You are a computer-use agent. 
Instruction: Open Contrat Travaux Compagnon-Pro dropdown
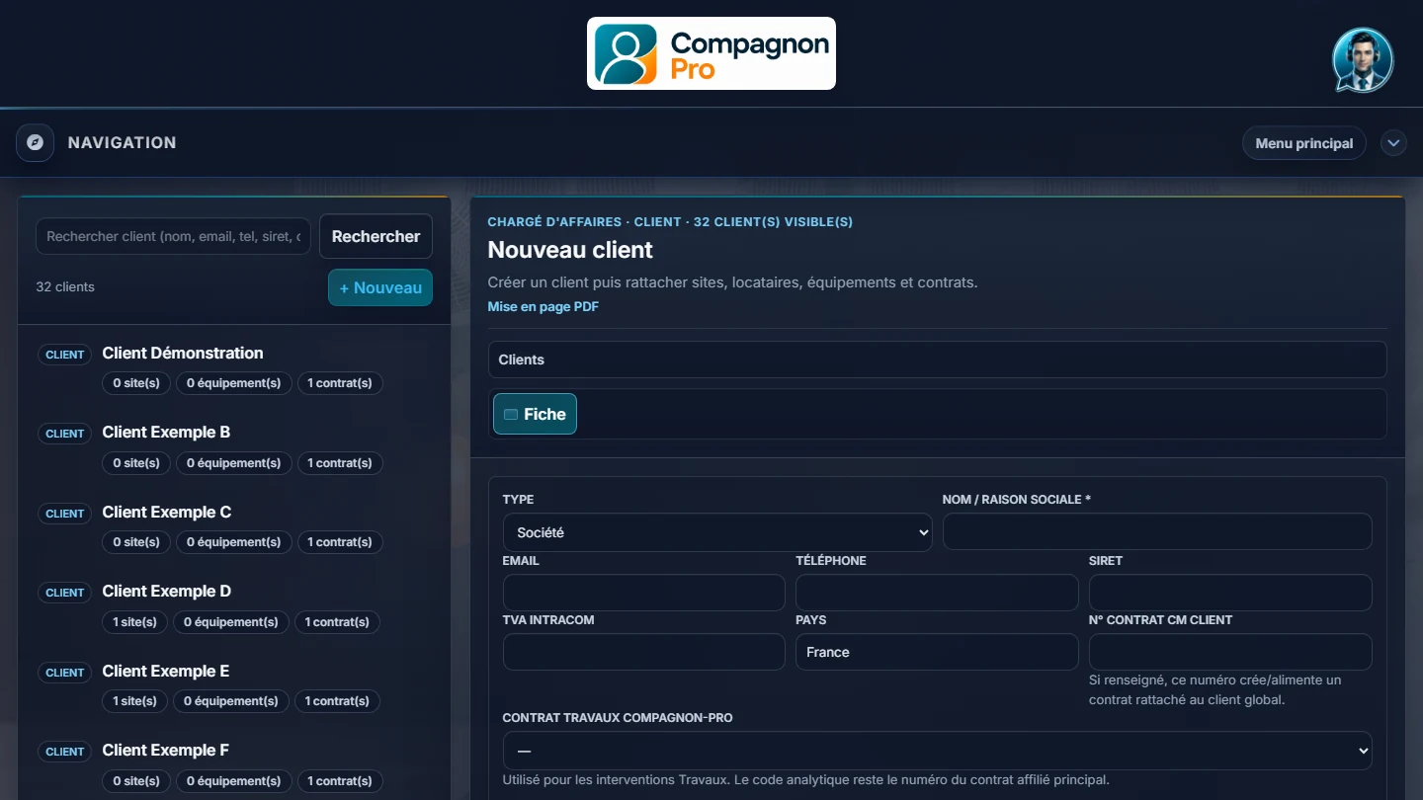[937, 751]
